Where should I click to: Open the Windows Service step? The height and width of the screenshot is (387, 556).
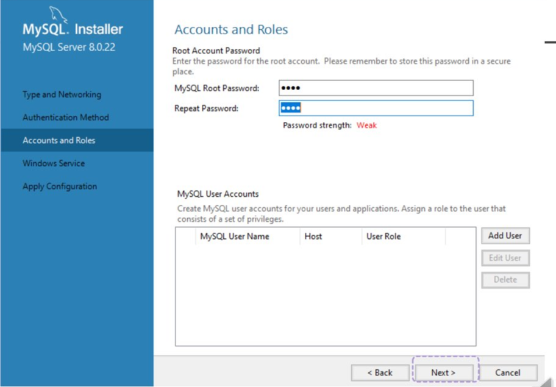click(54, 163)
